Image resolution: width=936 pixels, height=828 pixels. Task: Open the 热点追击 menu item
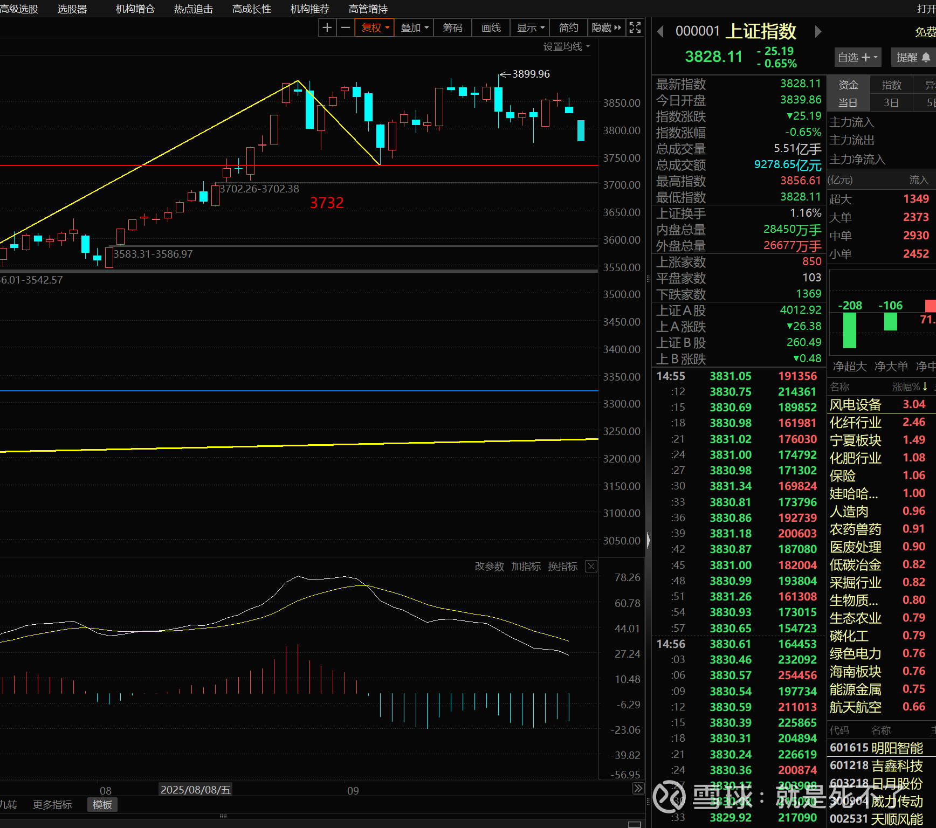[194, 9]
